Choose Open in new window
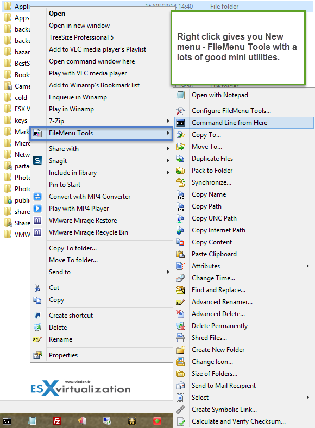 pyautogui.click(x=79, y=26)
